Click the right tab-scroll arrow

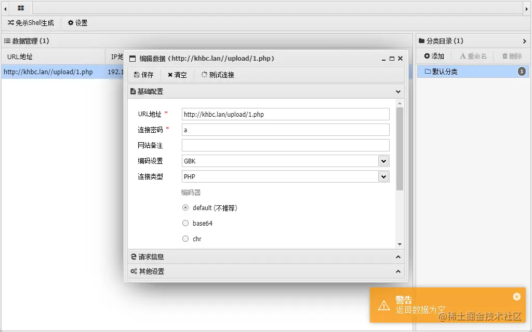527,9
